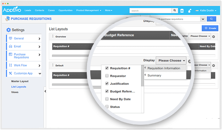This screenshot has height=130, width=222.
Task: Click the Email envelope icon
Action: 10,46
